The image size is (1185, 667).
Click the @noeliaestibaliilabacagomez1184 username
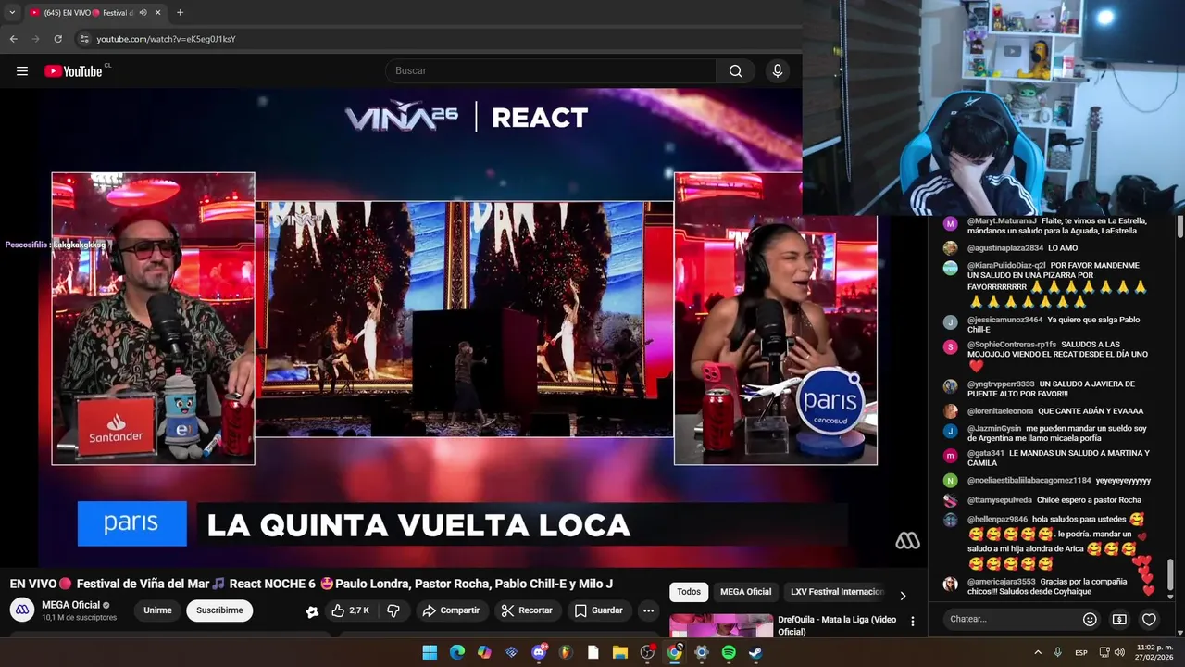(1029, 481)
